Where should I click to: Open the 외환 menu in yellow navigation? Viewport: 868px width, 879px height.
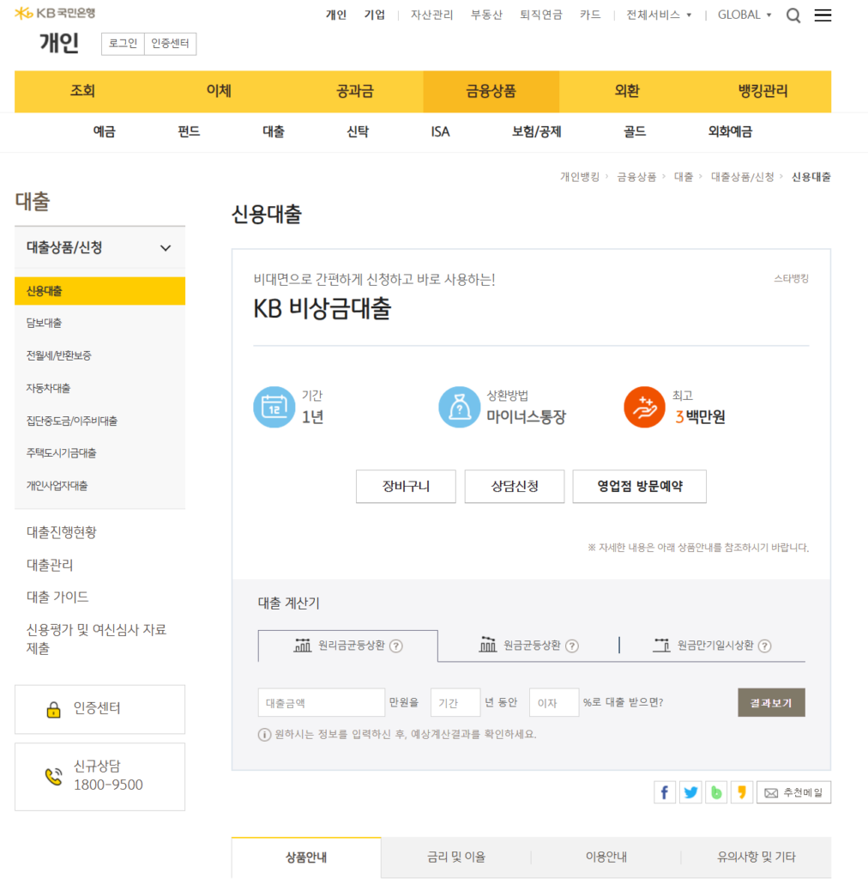627,91
